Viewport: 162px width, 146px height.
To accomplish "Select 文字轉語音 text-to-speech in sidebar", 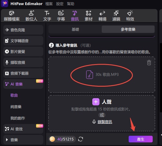I will click(x=23, y=41).
